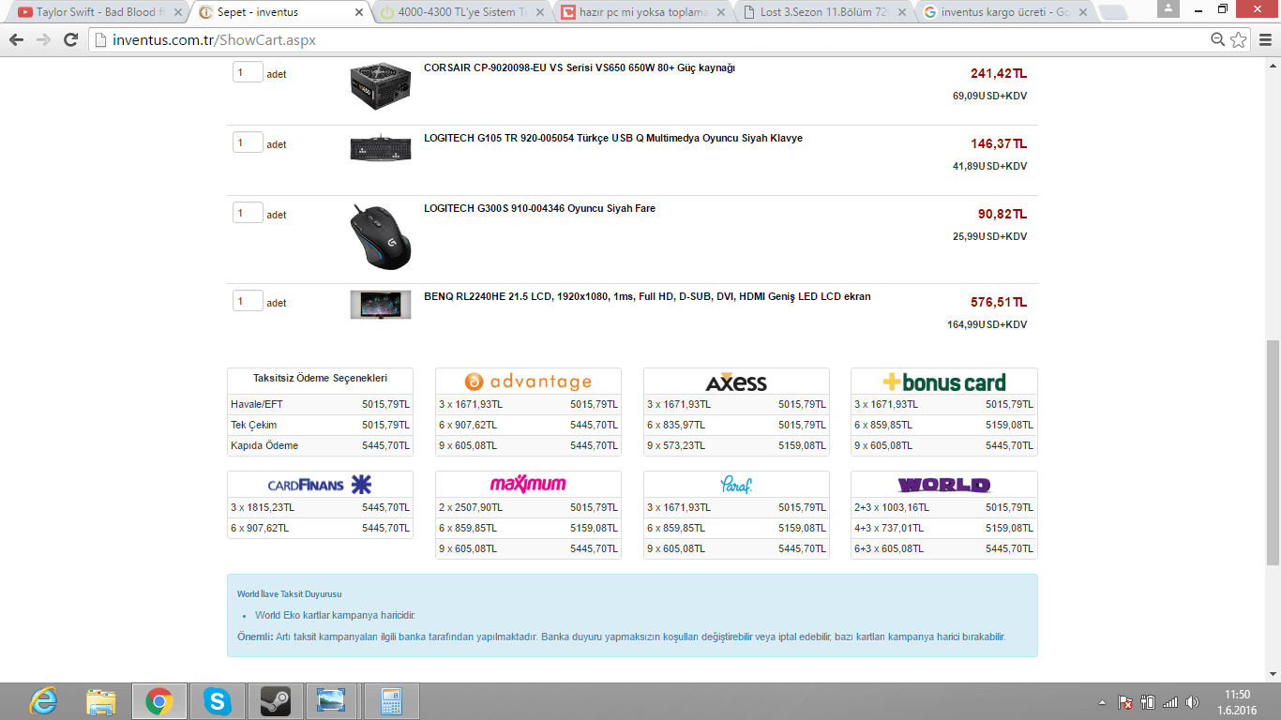The width and height of the screenshot is (1281, 720).
Task: Click the advantage card logo
Action: point(528,382)
